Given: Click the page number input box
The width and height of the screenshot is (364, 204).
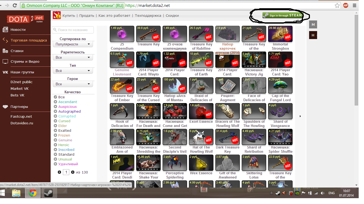Looking at the screenshot, I should [x=66, y=172].
